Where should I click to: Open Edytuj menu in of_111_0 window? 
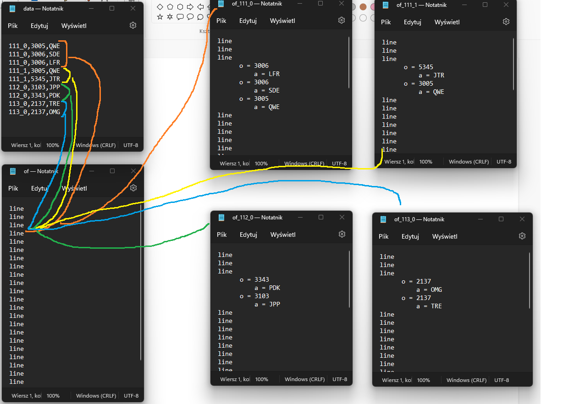[248, 21]
